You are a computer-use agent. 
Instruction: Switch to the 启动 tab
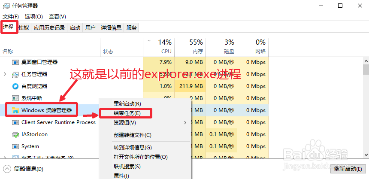[x=75, y=28]
